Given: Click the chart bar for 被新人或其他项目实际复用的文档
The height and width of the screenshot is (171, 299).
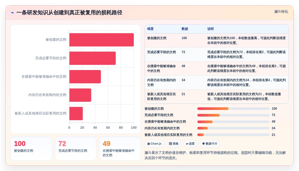Looking at the screenshot, I should [76, 114].
